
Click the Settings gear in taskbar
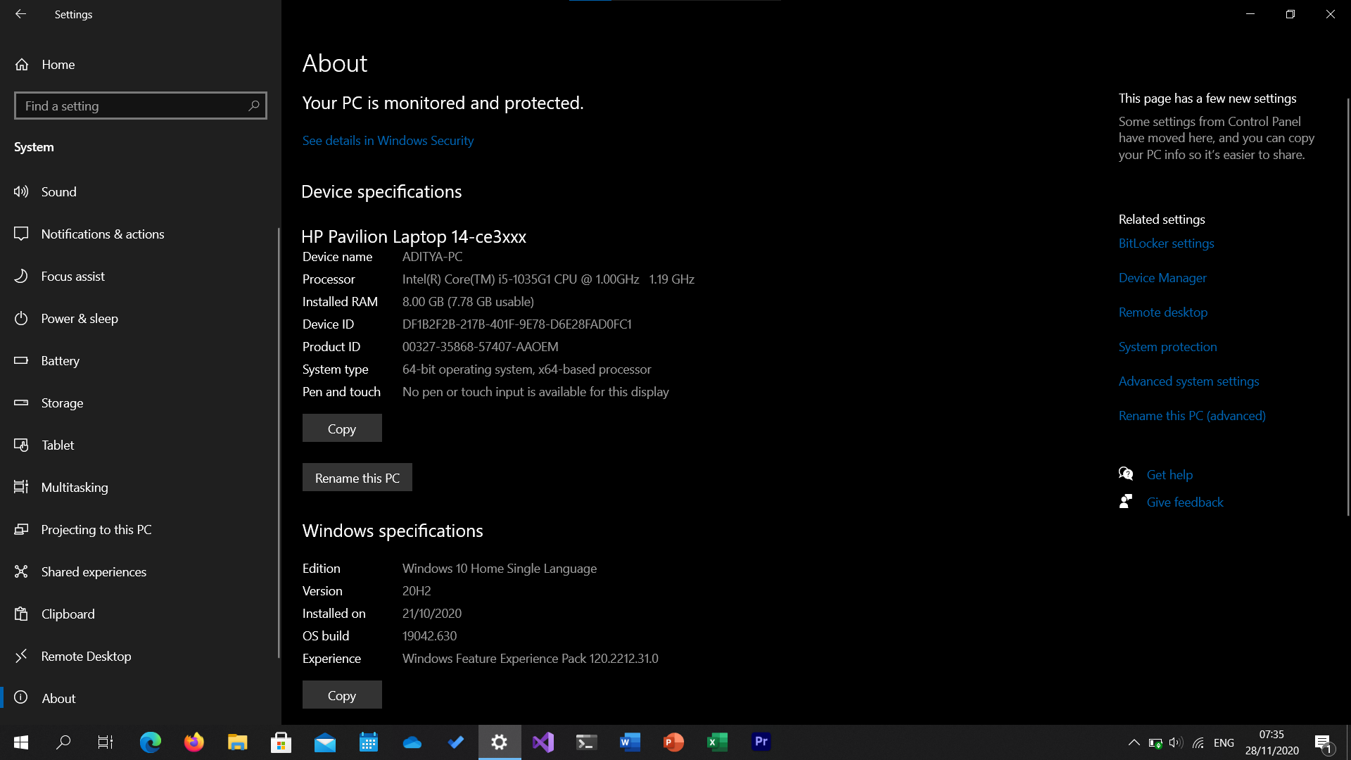click(500, 742)
